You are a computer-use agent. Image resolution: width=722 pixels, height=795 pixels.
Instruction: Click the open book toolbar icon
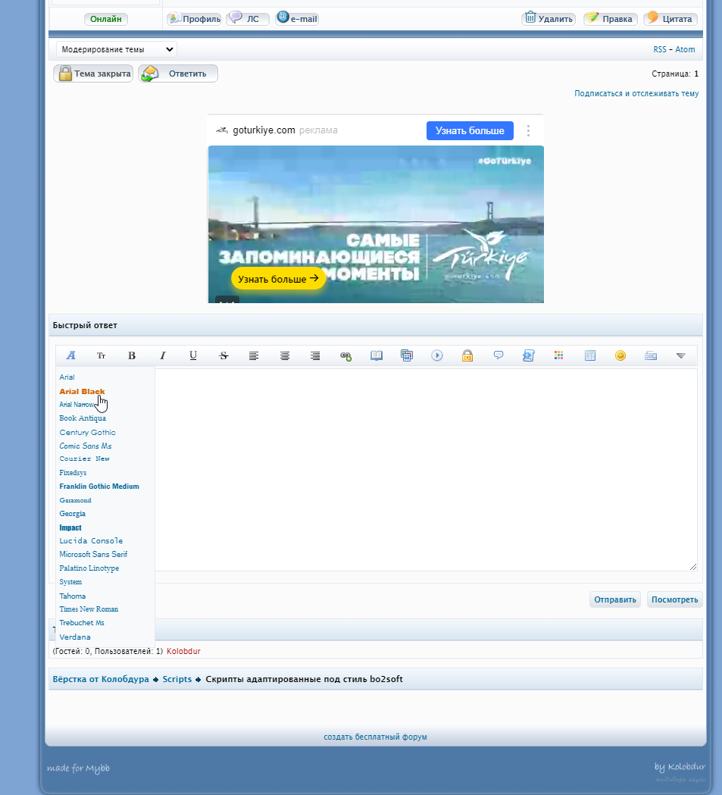(x=377, y=355)
